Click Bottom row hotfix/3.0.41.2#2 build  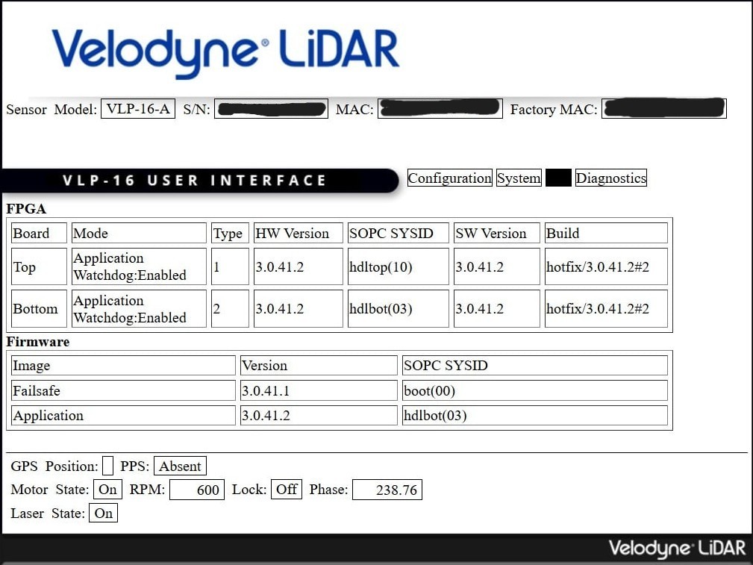(x=606, y=308)
